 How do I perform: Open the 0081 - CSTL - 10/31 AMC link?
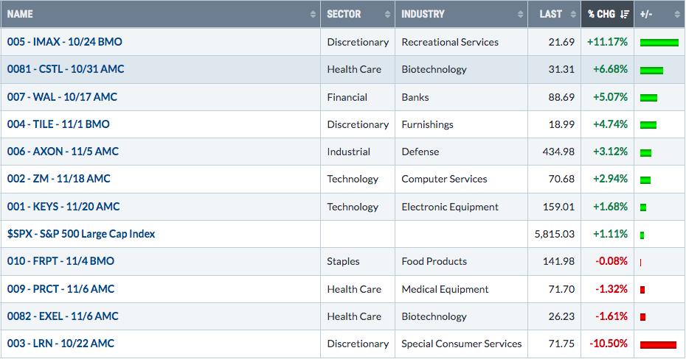pyautogui.click(x=66, y=69)
